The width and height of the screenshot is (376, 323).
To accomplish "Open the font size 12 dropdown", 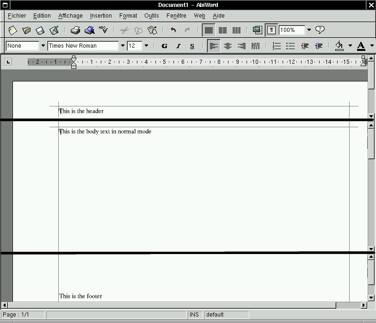I will click(147, 46).
